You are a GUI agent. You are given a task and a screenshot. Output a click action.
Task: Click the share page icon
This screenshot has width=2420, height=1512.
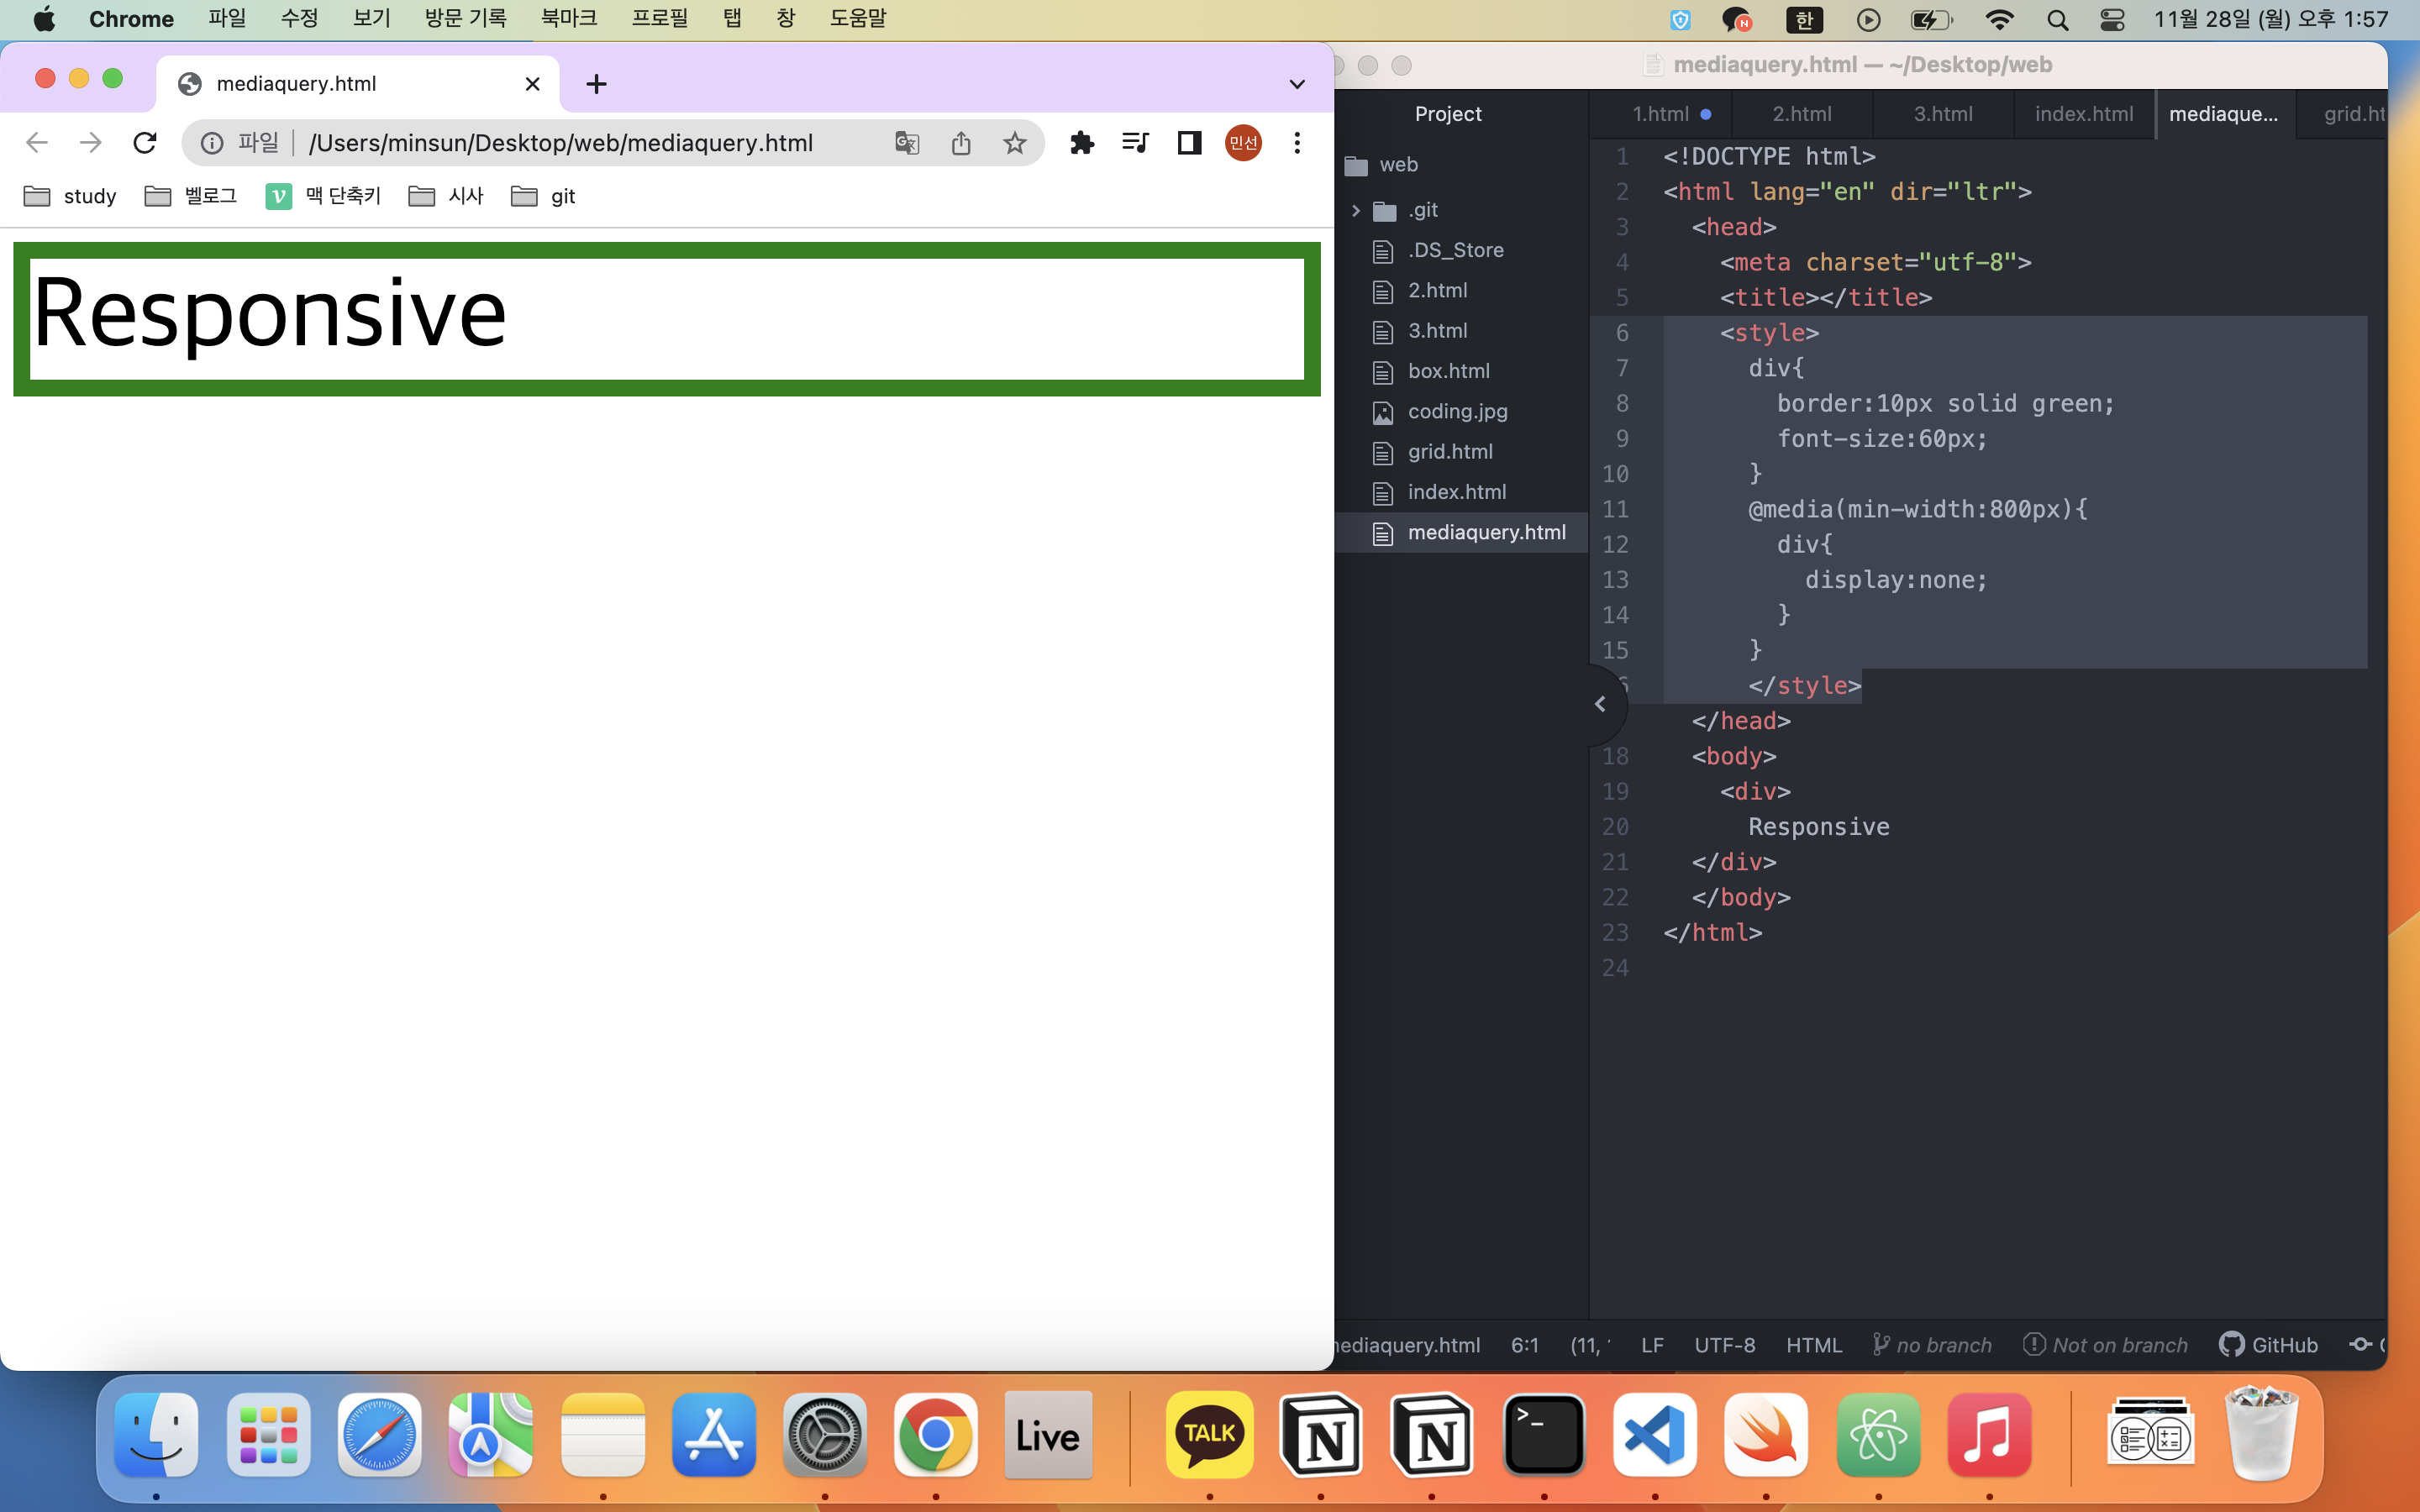coord(961,143)
